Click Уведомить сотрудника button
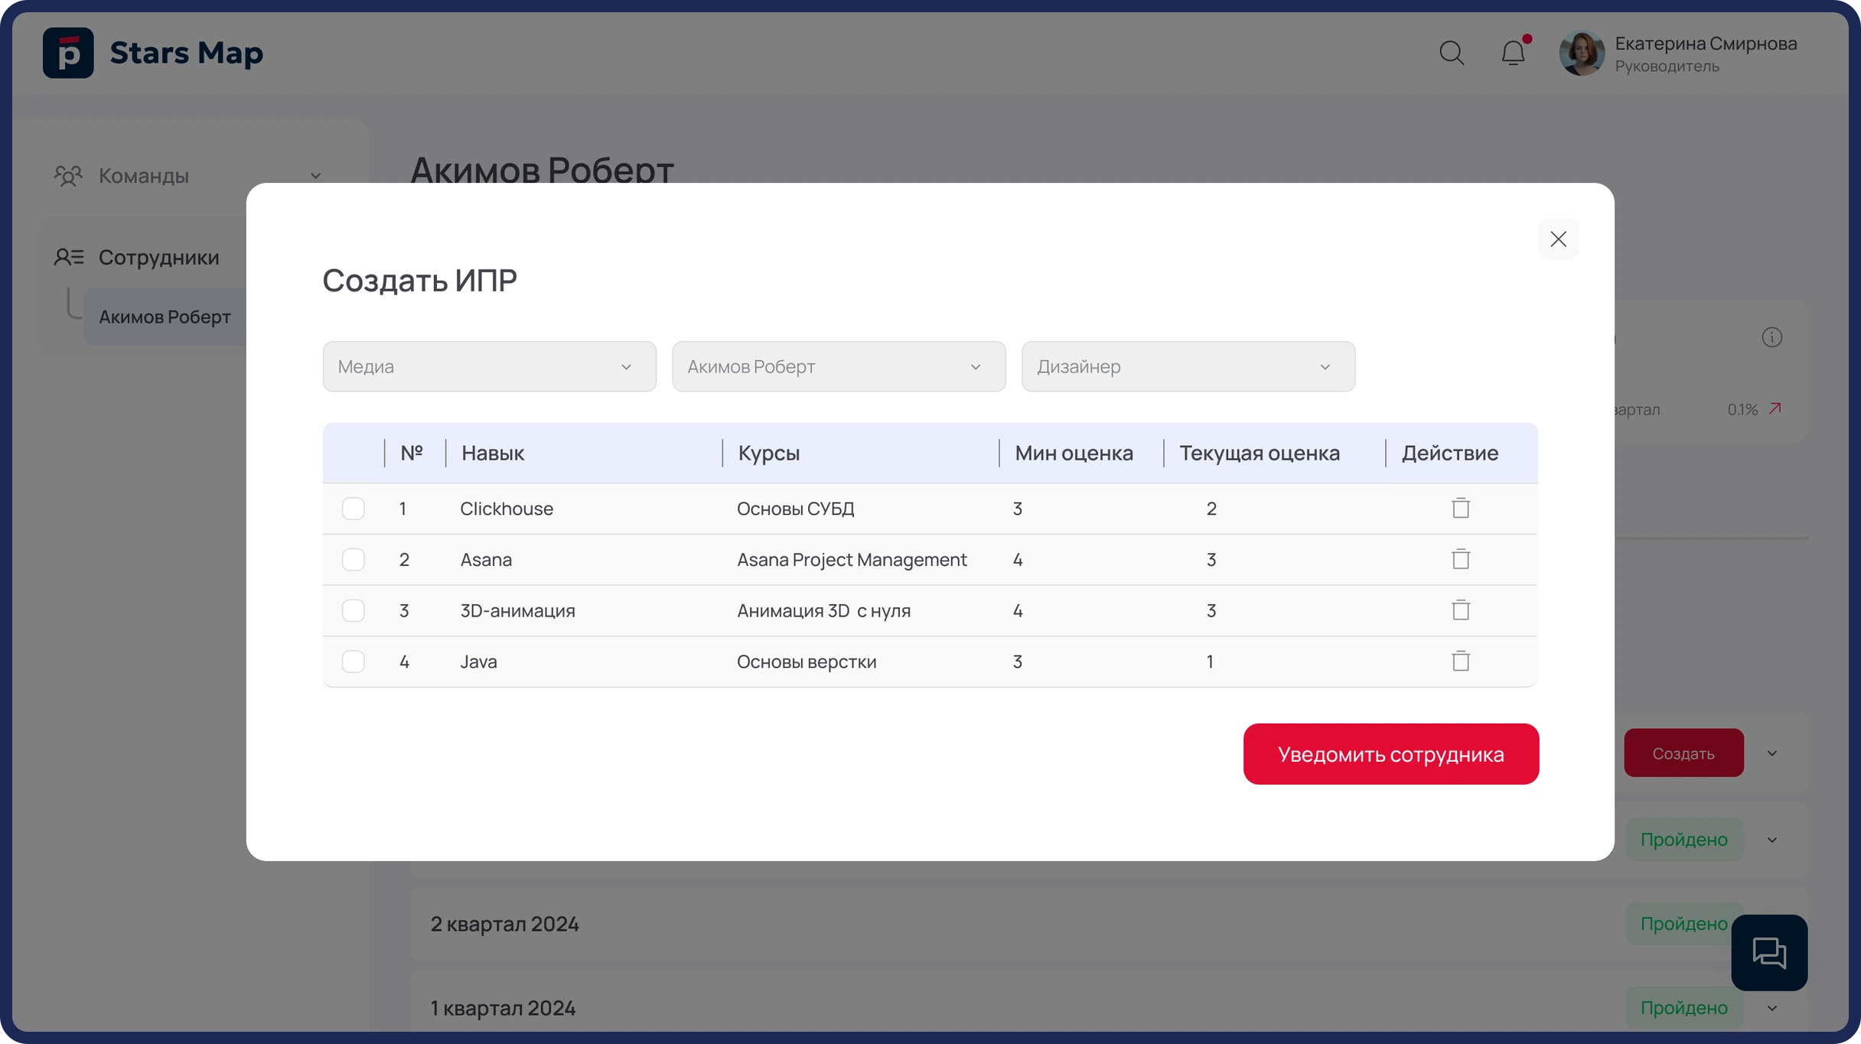This screenshot has width=1861, height=1044. tap(1390, 754)
